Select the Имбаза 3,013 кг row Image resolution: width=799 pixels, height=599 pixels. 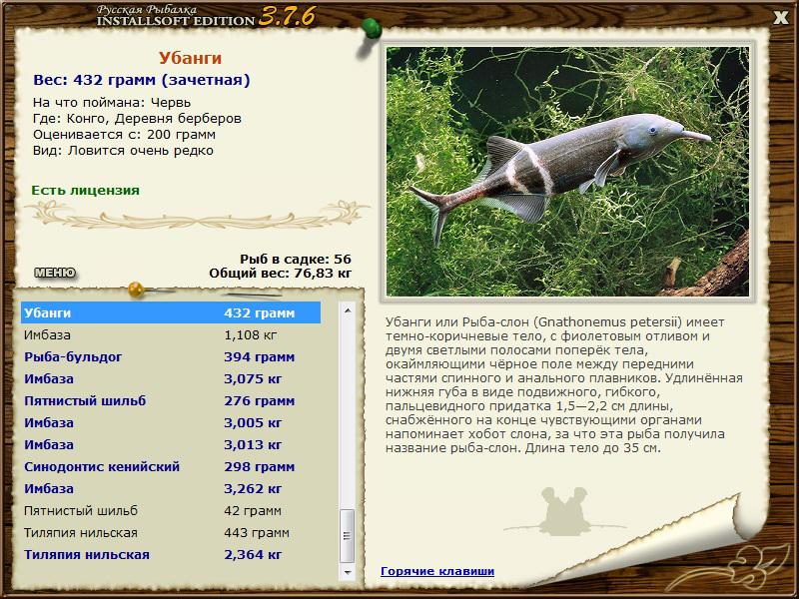click(x=171, y=444)
